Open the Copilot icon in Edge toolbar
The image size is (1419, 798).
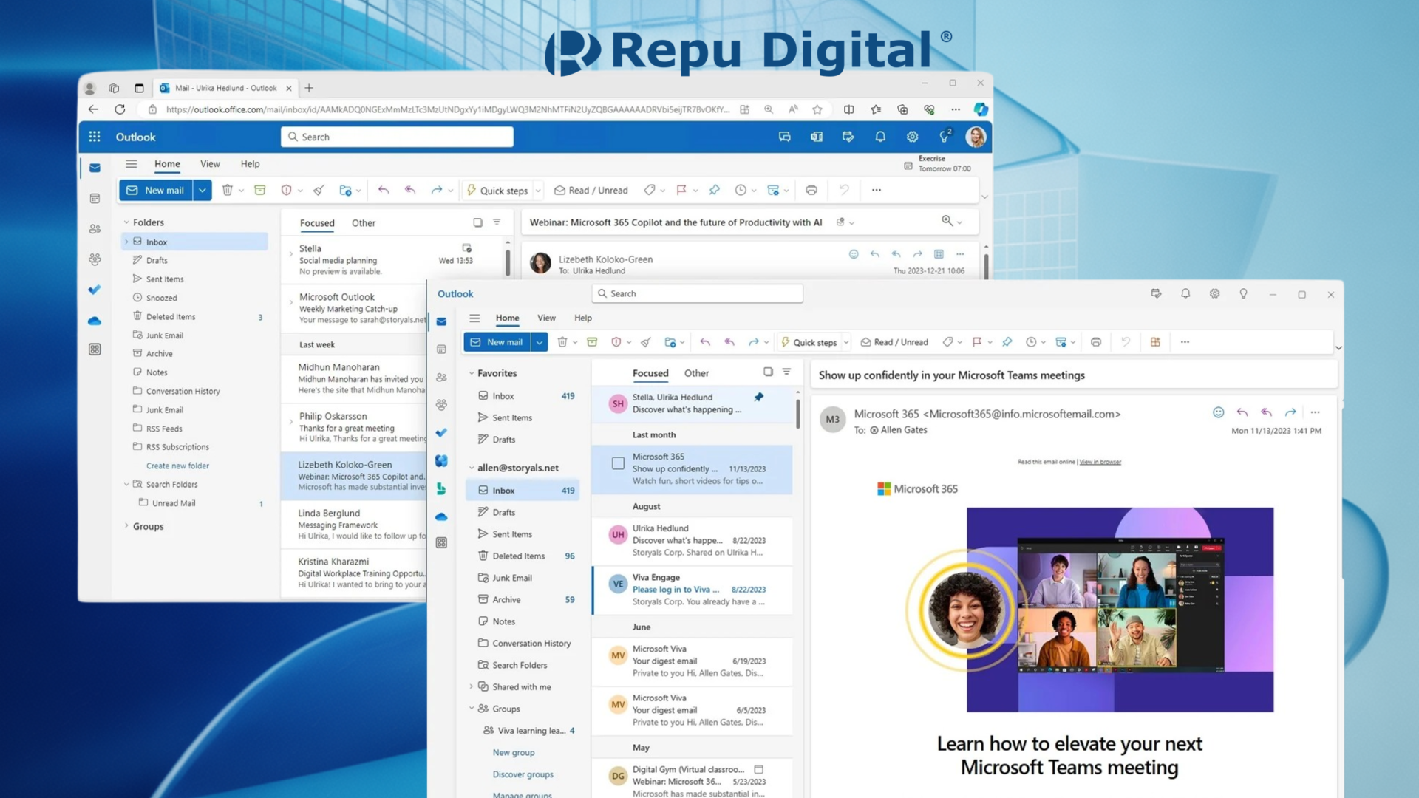pos(981,109)
